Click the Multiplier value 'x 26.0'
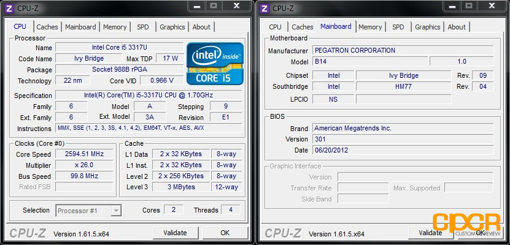This screenshot has width=510, height=245. click(x=84, y=165)
